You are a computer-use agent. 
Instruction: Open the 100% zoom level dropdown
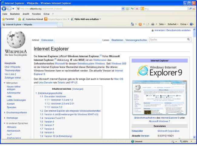click(191, 141)
